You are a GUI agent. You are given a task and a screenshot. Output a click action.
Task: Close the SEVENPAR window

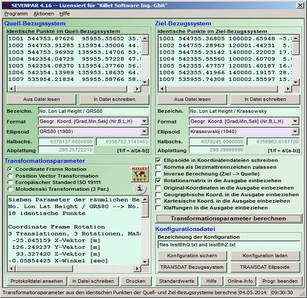coord(300,5)
